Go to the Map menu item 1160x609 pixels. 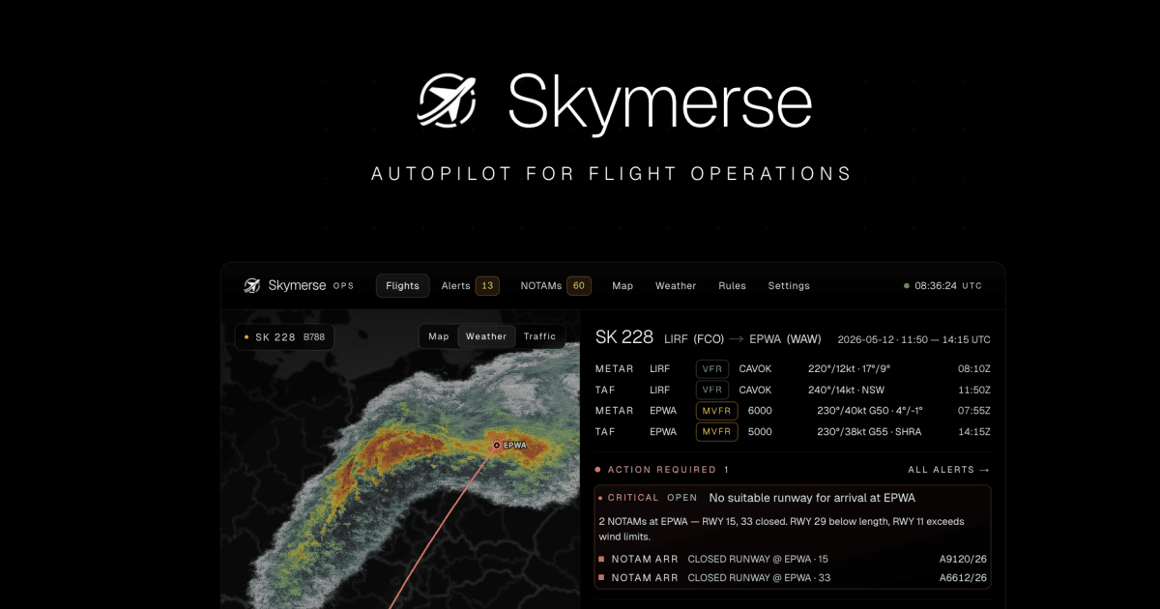(x=623, y=286)
